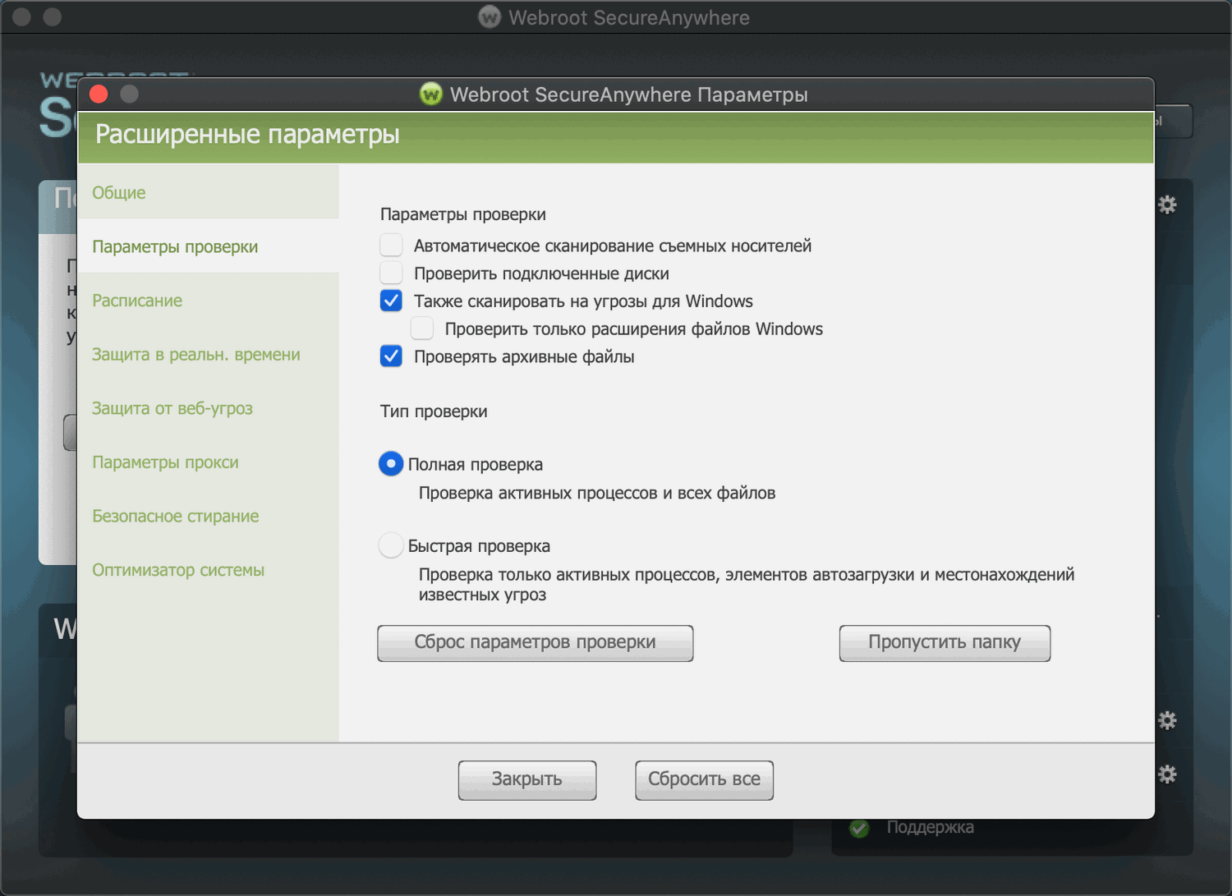Click the lowest gear icon in the main window
The width and height of the screenshot is (1232, 896).
(x=1167, y=774)
